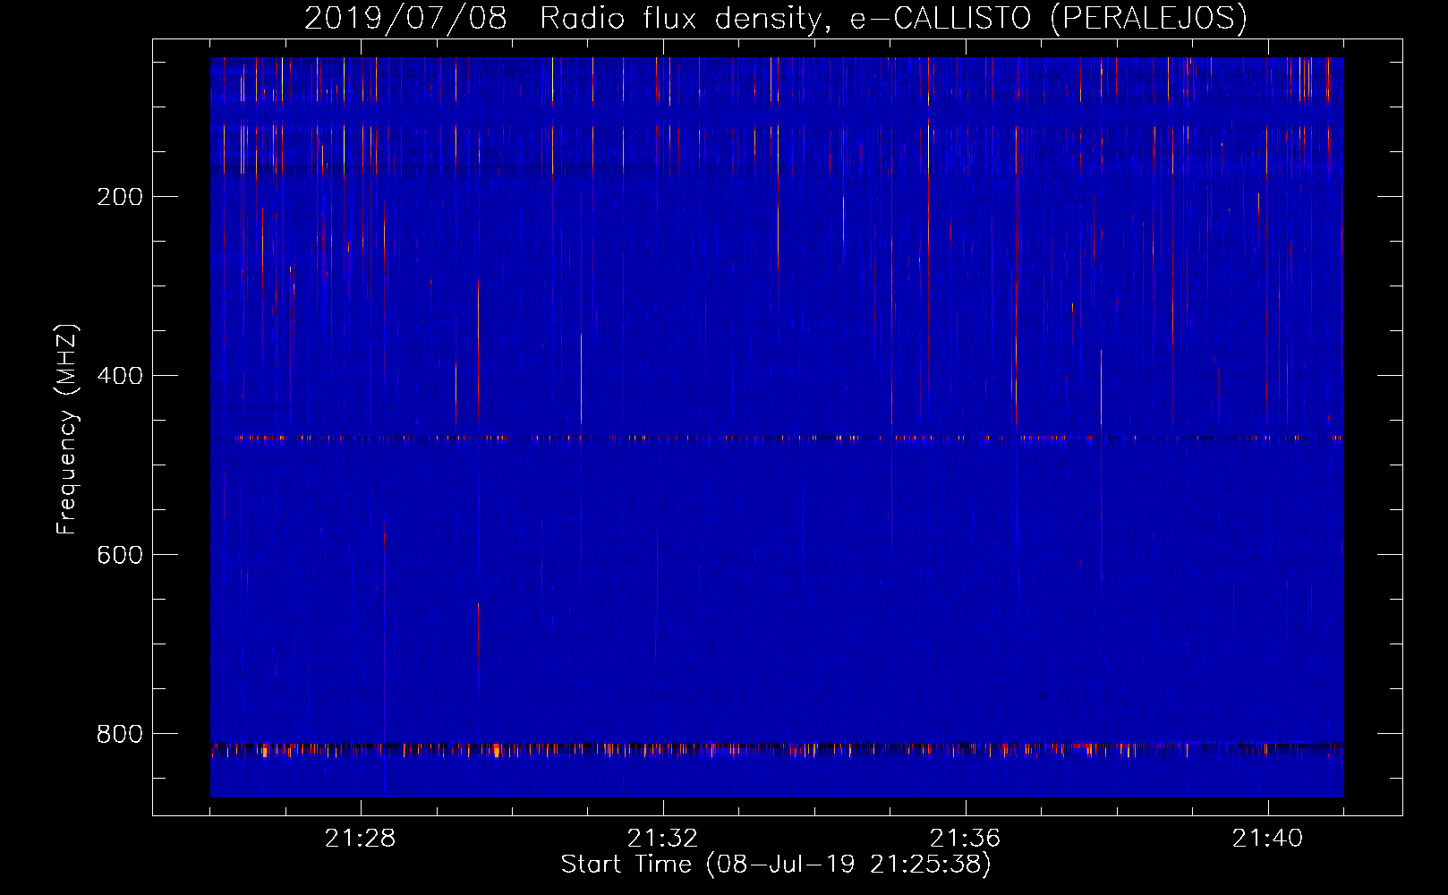
Task: Click the 'Start Time (08-Jul-19 21:25:38)' label
Action: 776,865
